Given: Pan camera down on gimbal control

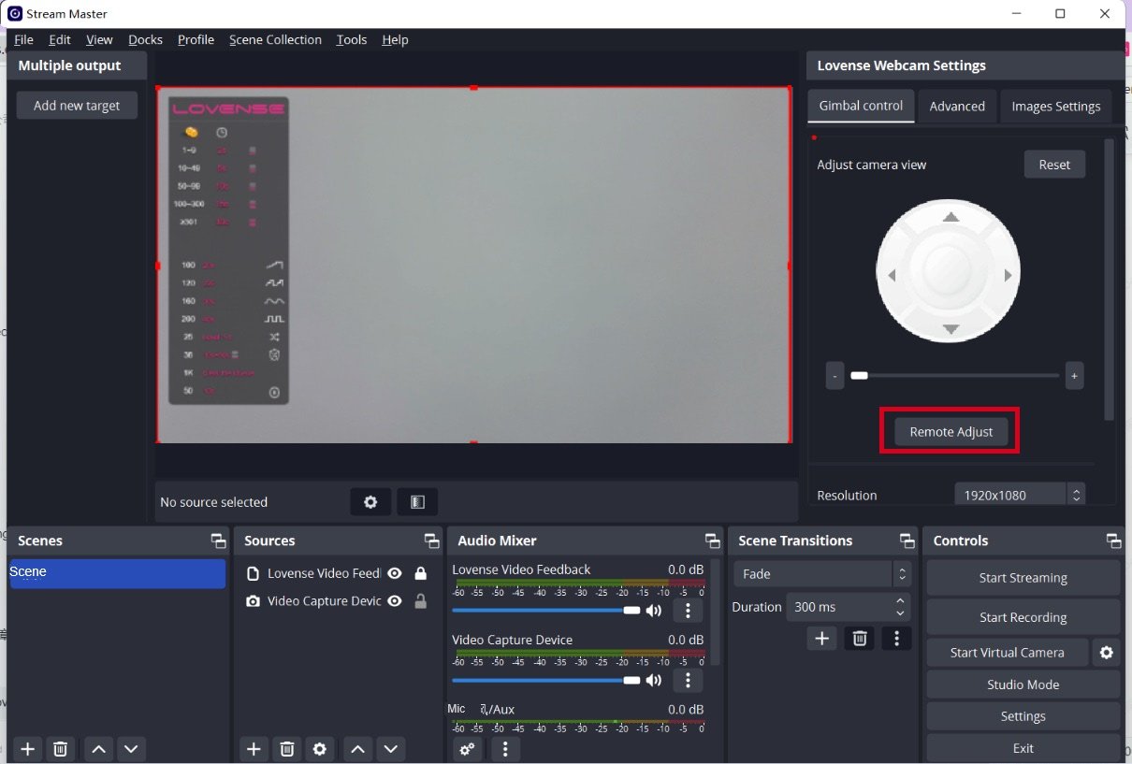Looking at the screenshot, I should click(951, 329).
